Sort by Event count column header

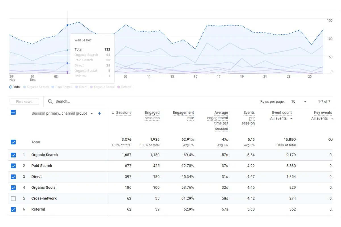tap(282, 113)
